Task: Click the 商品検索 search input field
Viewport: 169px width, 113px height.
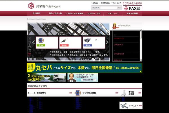Action: (x=108, y=7)
